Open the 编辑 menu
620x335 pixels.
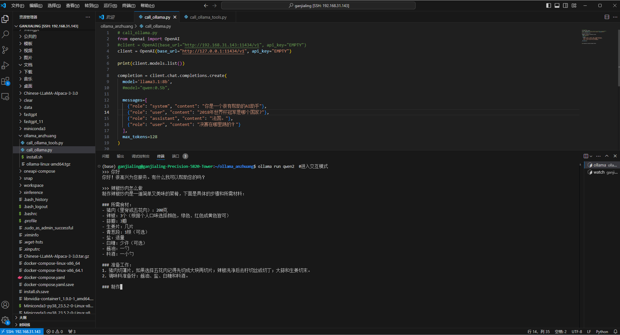click(x=36, y=5)
